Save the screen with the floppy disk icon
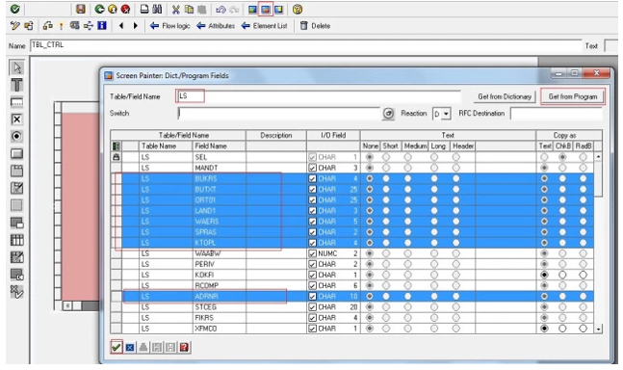 point(81,9)
